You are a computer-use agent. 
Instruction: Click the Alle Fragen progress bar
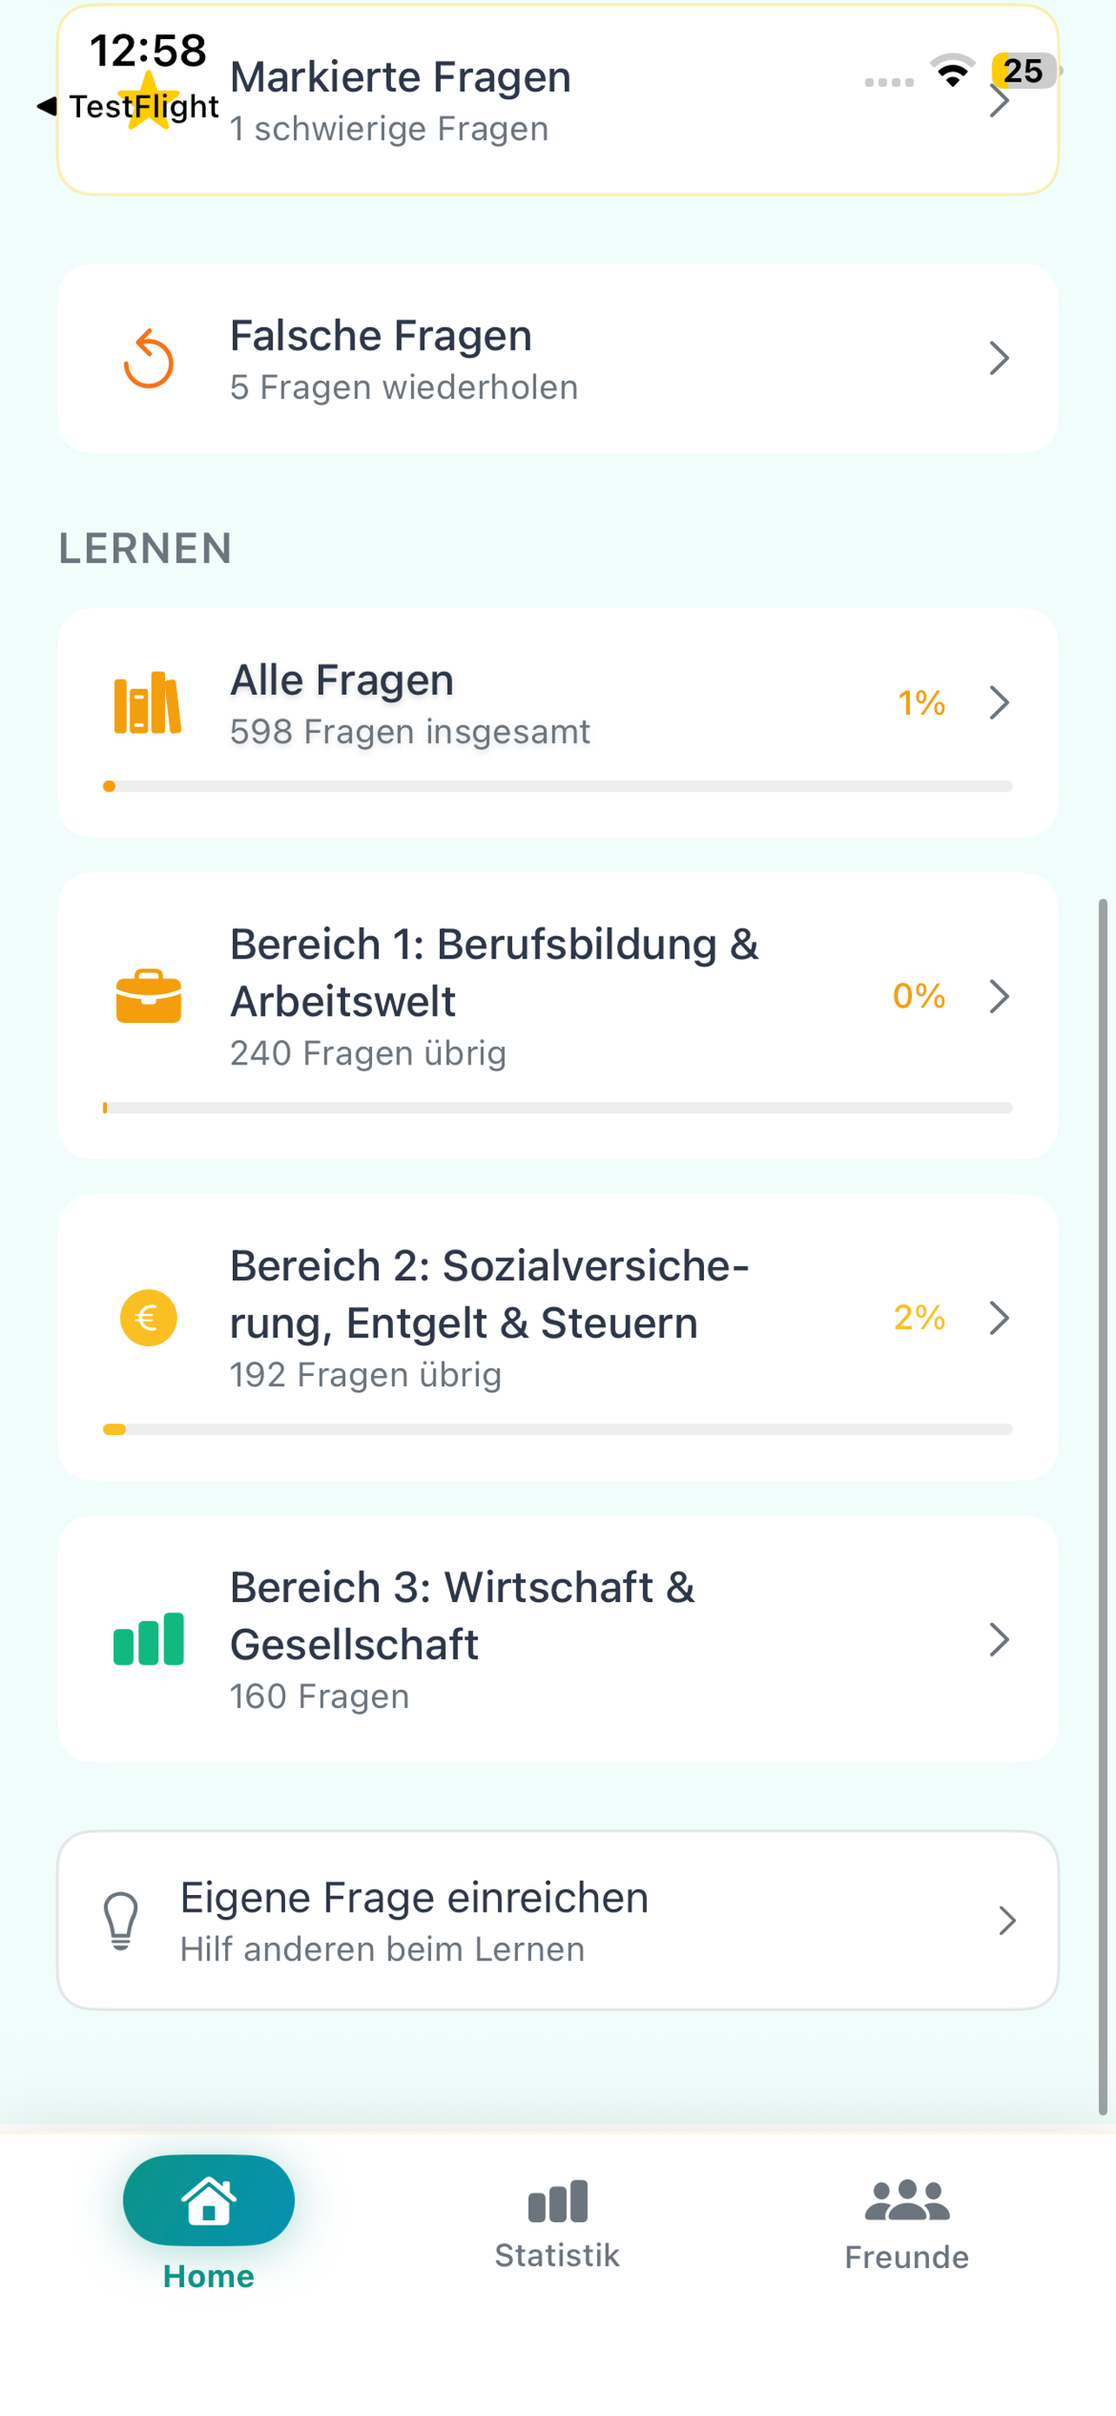pyautogui.click(x=557, y=786)
